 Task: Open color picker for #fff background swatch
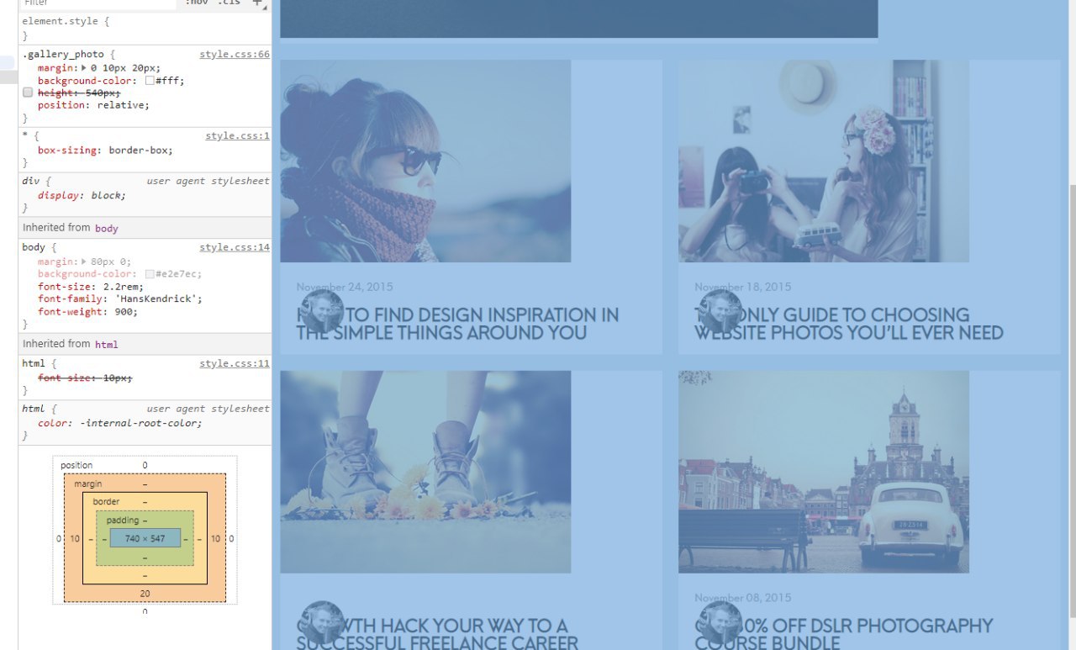[149, 82]
